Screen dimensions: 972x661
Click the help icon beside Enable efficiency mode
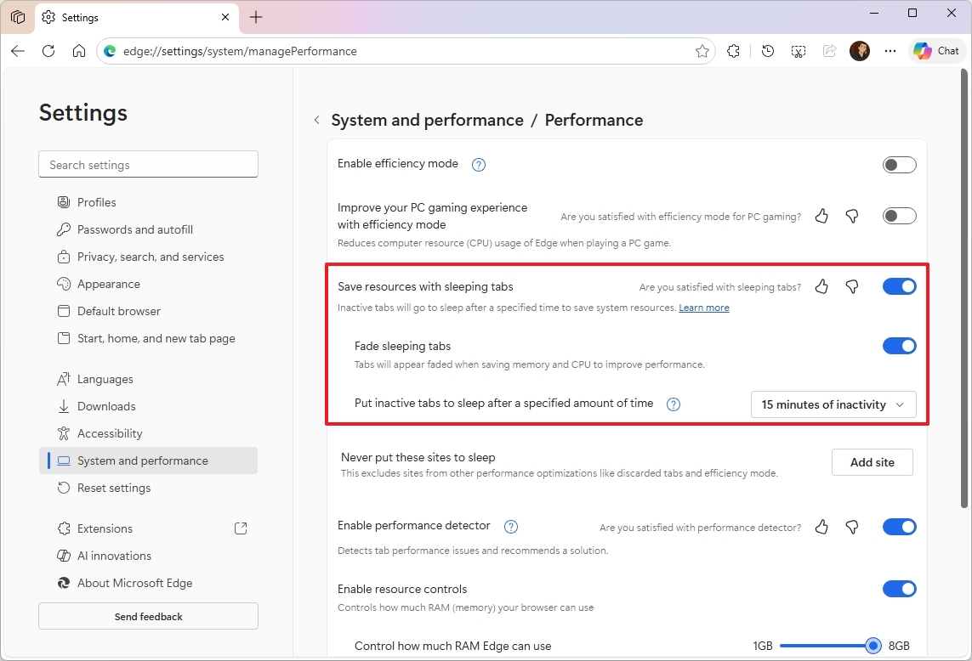(478, 165)
